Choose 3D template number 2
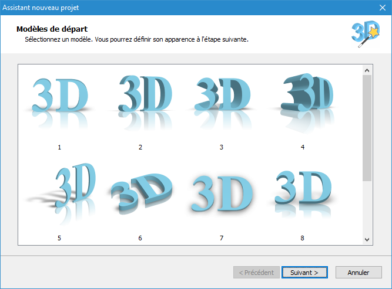392x289 pixels. [x=140, y=97]
